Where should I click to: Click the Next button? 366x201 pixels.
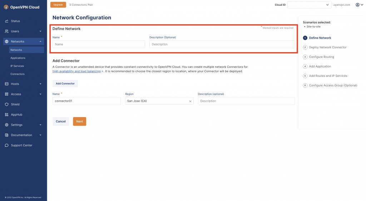80,121
